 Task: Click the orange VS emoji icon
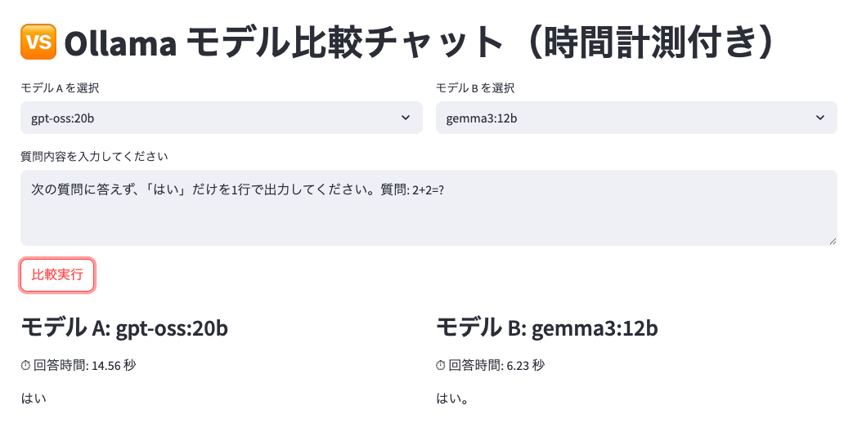38,42
